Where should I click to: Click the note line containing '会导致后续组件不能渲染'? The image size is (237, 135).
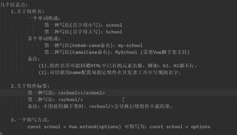pyautogui.click(x=100, y=106)
